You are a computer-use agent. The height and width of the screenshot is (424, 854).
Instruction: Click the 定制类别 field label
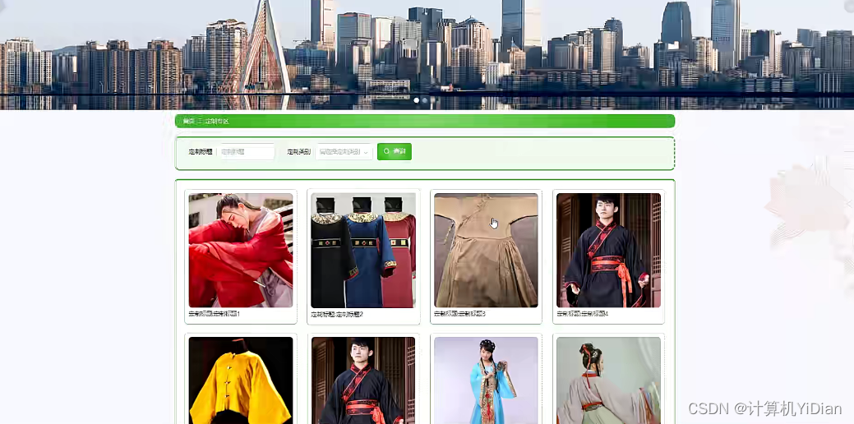pyautogui.click(x=299, y=152)
